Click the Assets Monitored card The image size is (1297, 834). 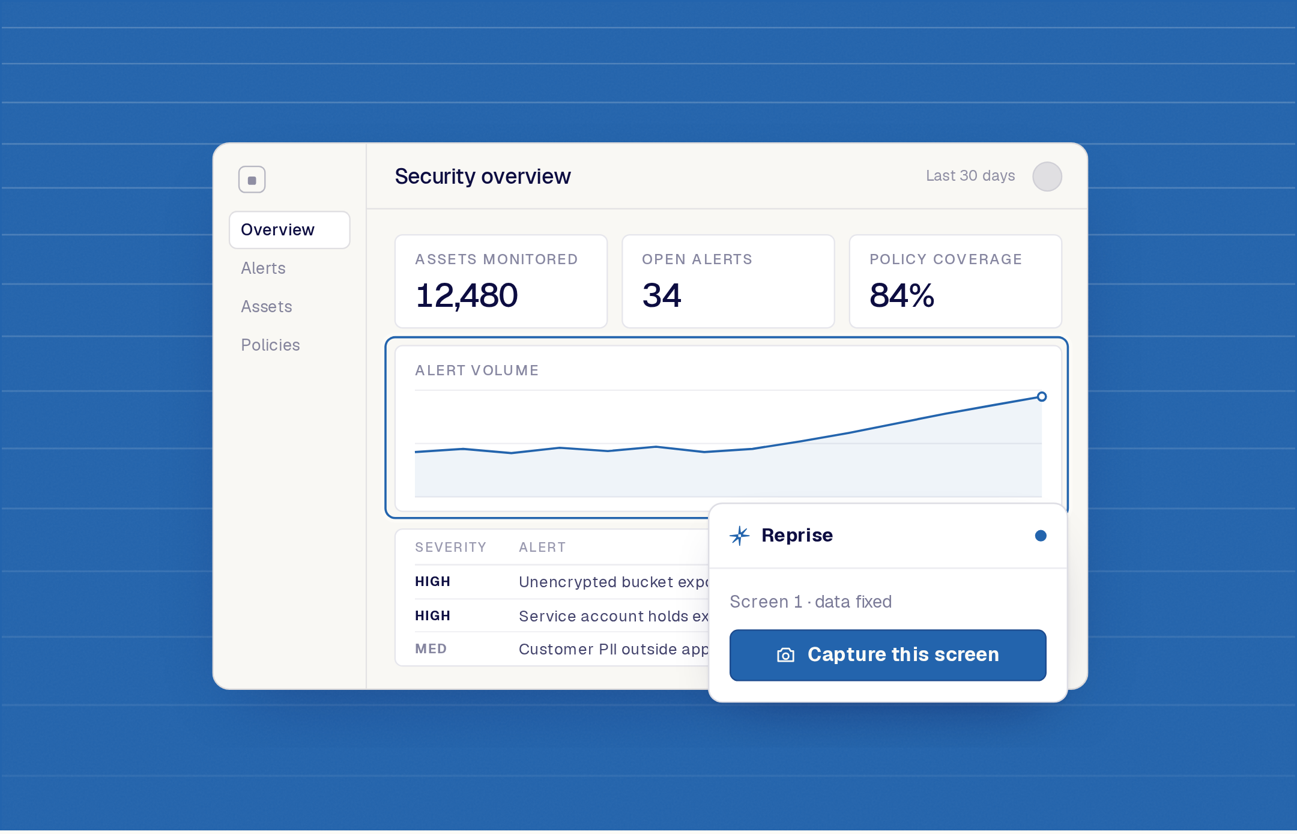501,282
